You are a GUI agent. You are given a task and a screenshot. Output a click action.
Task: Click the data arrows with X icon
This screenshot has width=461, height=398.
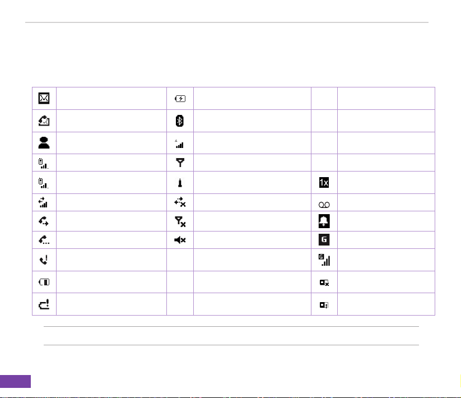point(180,202)
